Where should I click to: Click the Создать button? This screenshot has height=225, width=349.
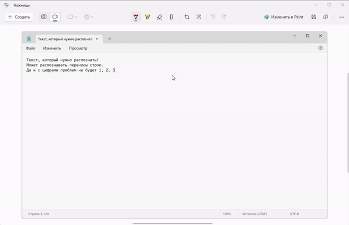[x=19, y=17]
